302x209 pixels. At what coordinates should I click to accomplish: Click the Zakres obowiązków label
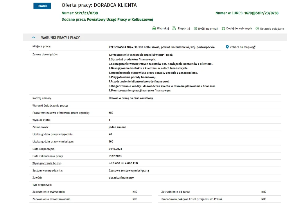45,55
